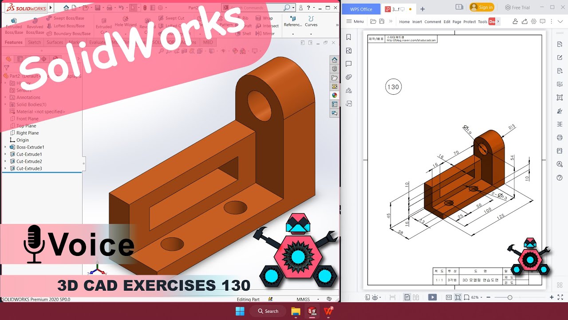Choose the Hole Wizard tool
The image size is (568, 320).
coord(126,22)
